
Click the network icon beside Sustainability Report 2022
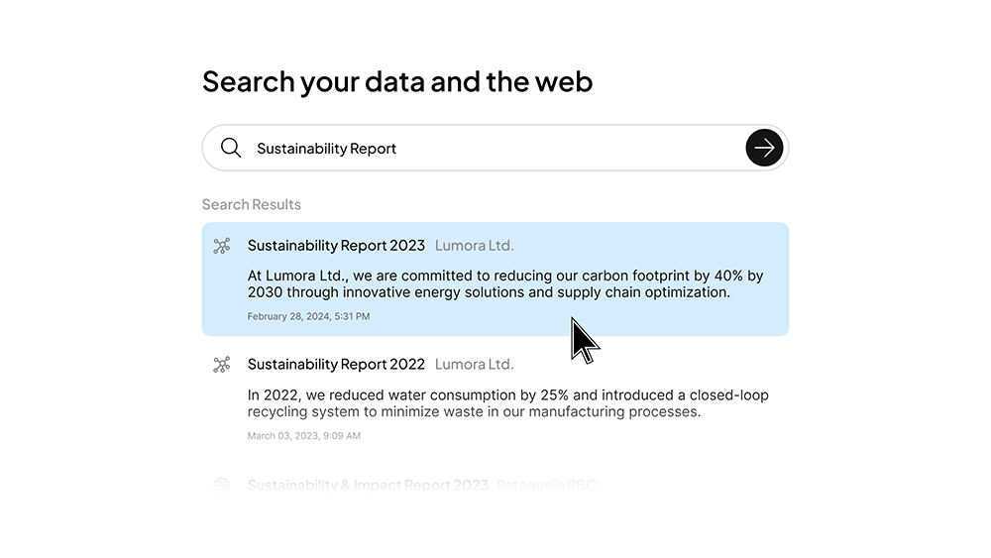[222, 365]
